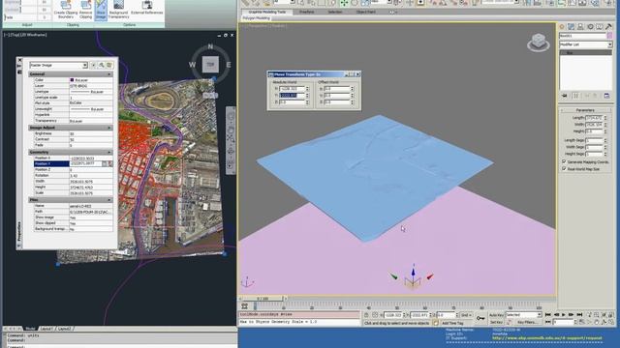Open the Graphite Modeling Tools tab

(x=267, y=12)
